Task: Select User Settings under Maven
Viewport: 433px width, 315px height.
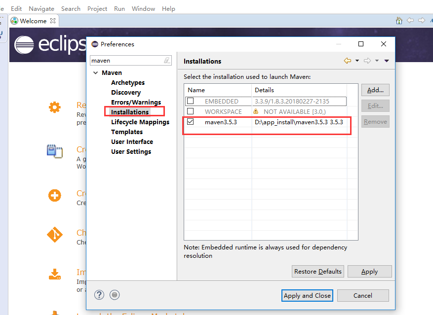Action: [x=131, y=152]
